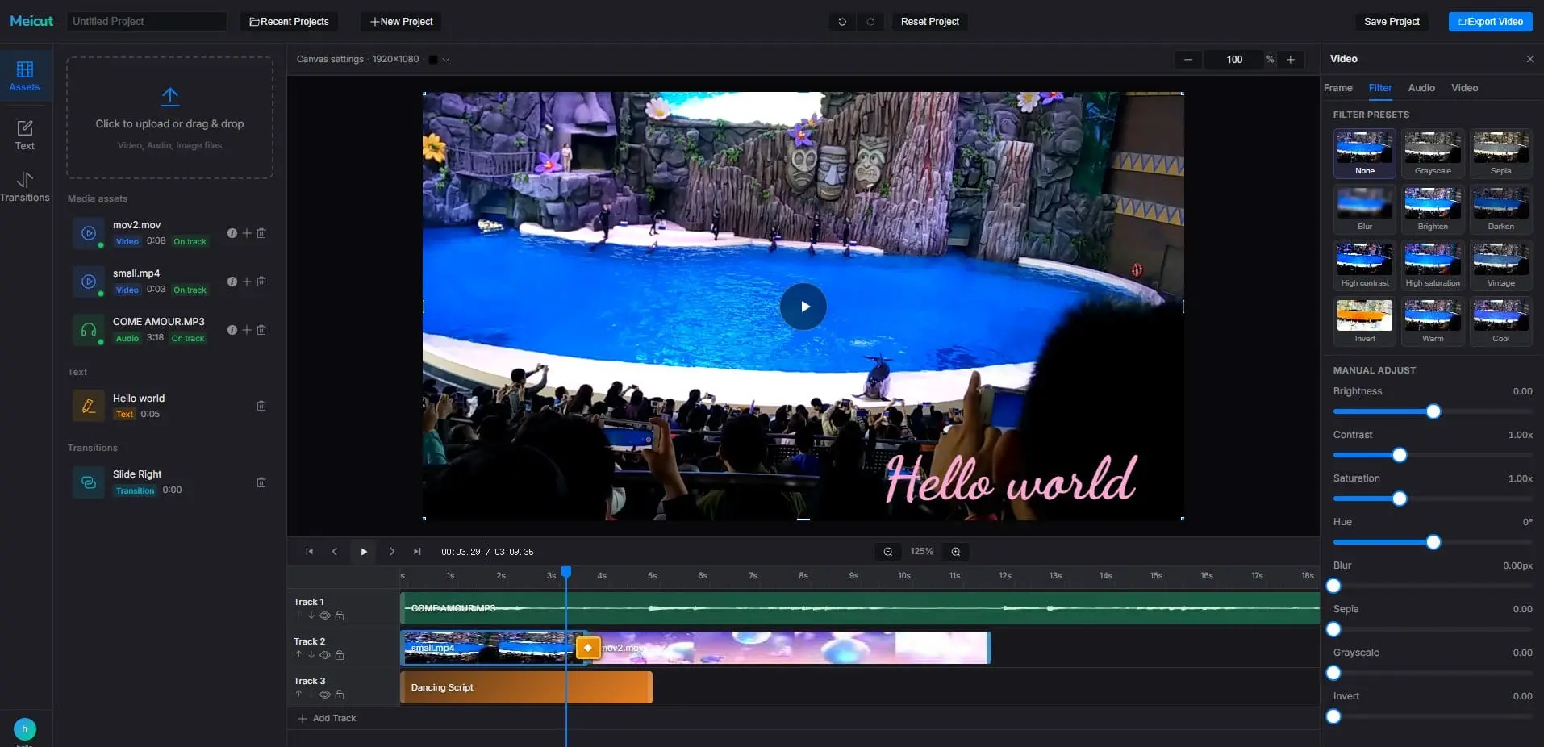Click the Slide Right transition marker on Track 2
1544x747 pixels.
tap(588, 648)
